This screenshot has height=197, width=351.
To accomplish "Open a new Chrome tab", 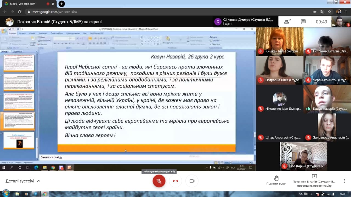I will click(x=62, y=4).
